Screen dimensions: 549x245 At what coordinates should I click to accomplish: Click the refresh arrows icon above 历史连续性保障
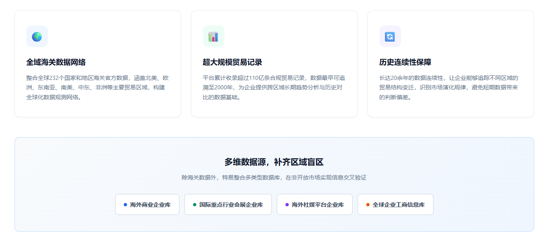click(x=390, y=37)
